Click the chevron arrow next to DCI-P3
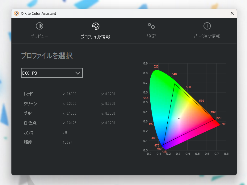The height and width of the screenshot is (185, 247). 78,73
